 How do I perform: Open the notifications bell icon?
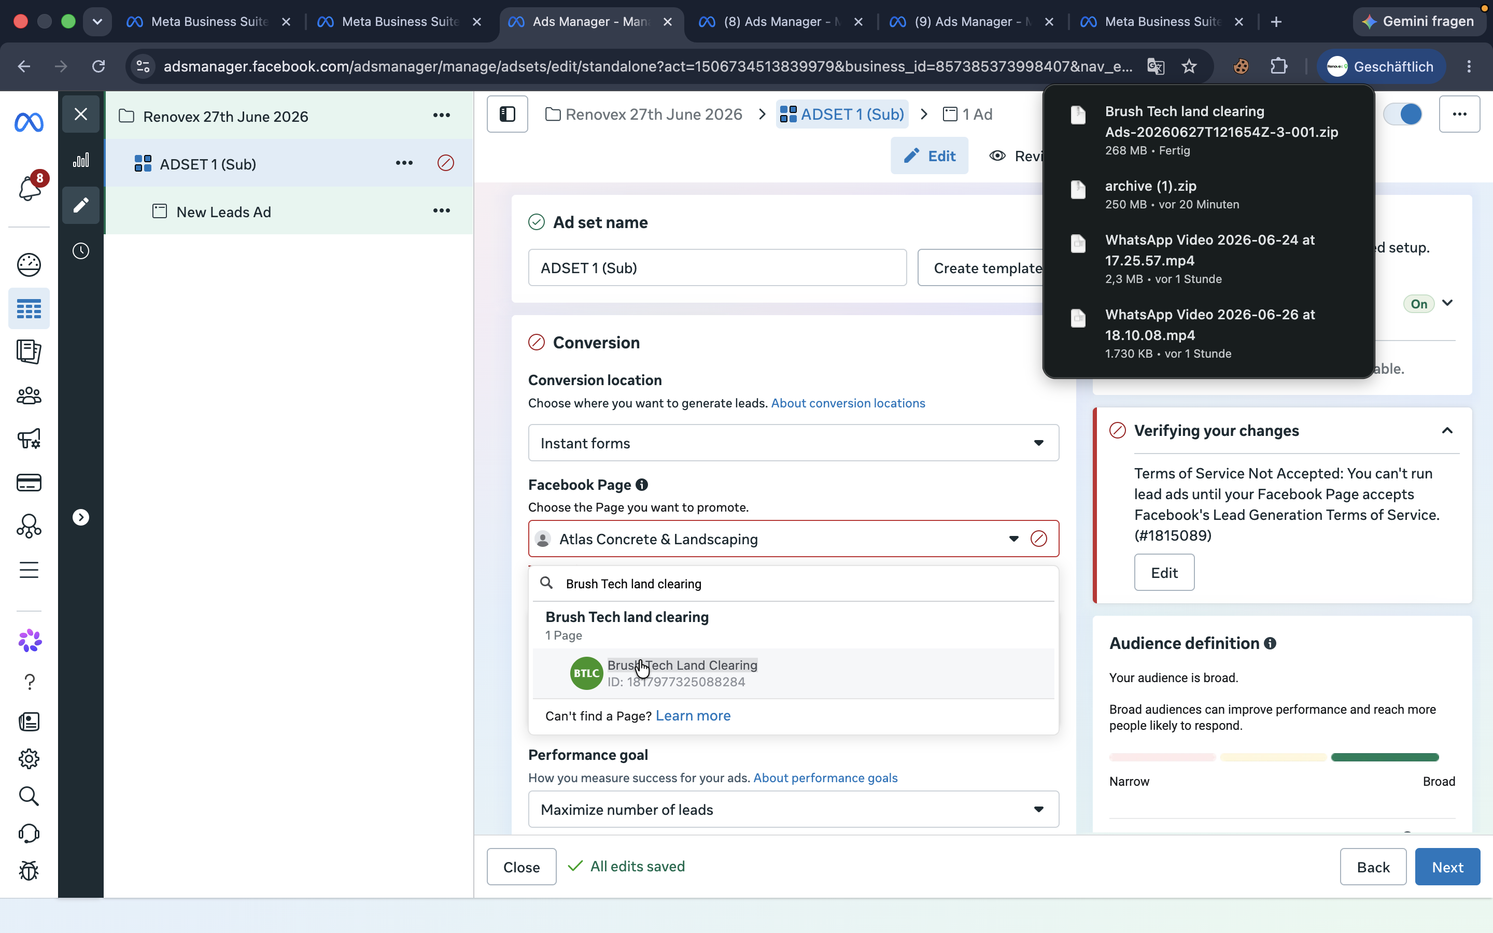point(30,188)
